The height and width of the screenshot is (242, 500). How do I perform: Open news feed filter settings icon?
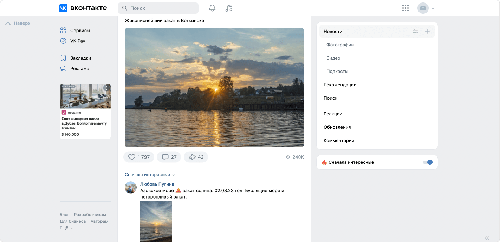point(415,32)
